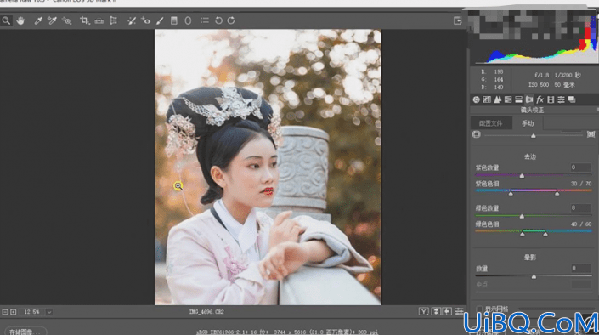Swap before and after settings
The width and height of the screenshot is (599, 335).
[436, 312]
